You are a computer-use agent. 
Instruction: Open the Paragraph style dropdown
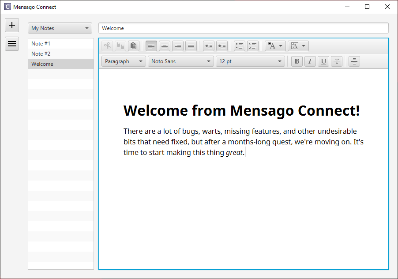pyautogui.click(x=124, y=61)
